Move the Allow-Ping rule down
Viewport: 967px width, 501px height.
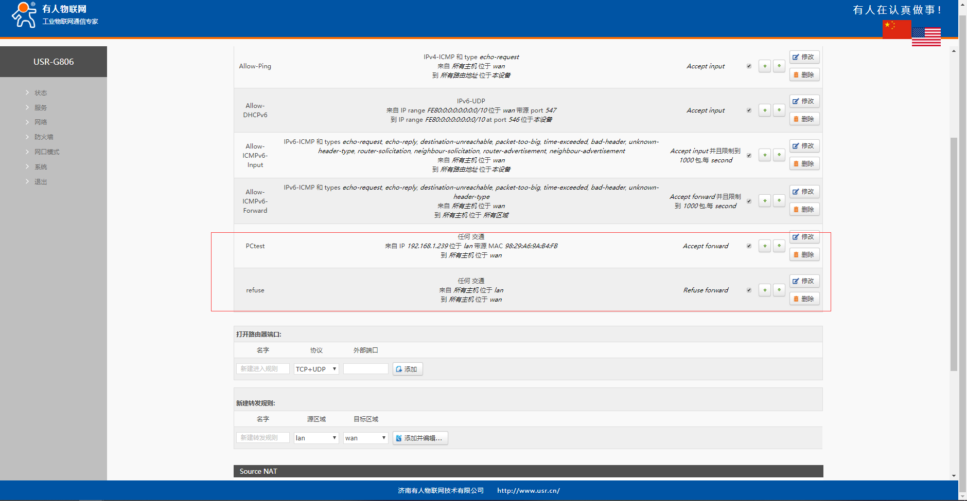779,66
